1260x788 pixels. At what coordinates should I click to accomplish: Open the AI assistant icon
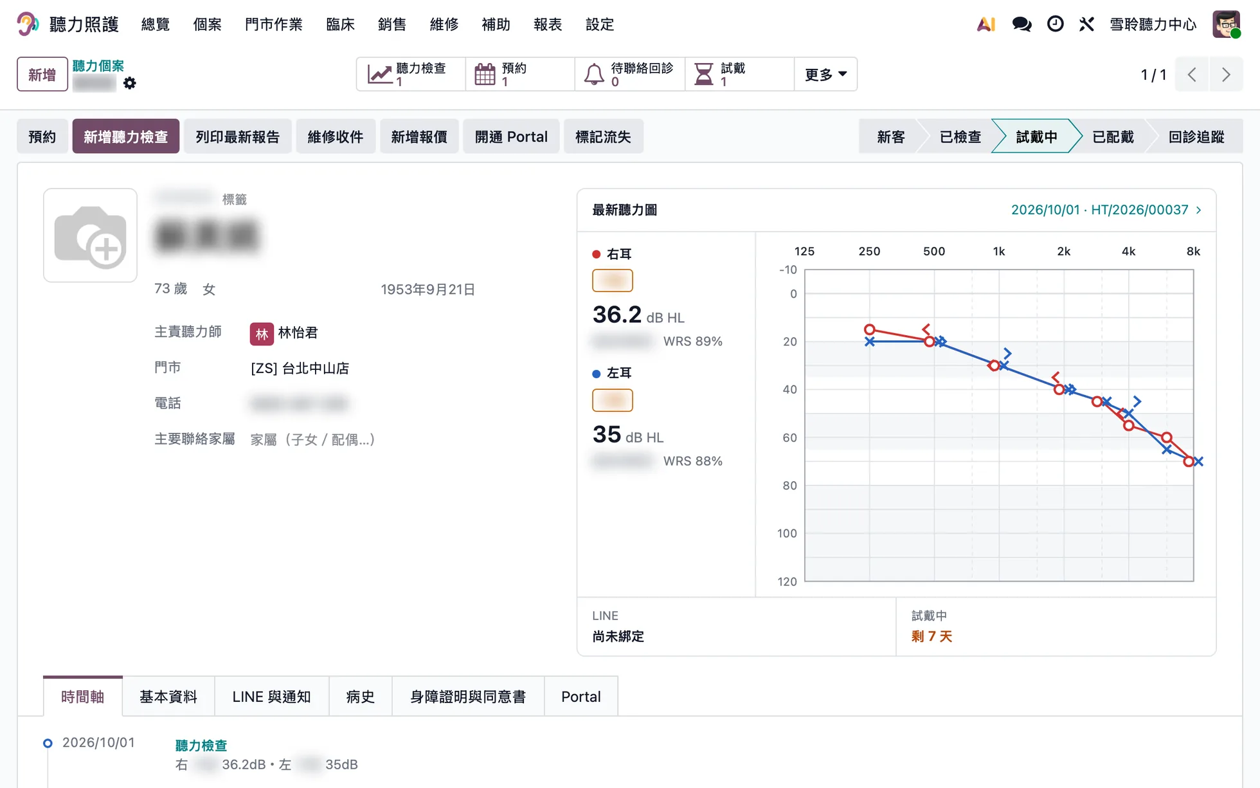coord(986,24)
